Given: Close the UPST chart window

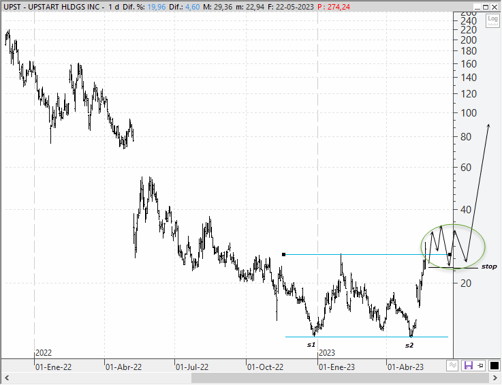Looking at the screenshot, I should pos(495,7).
